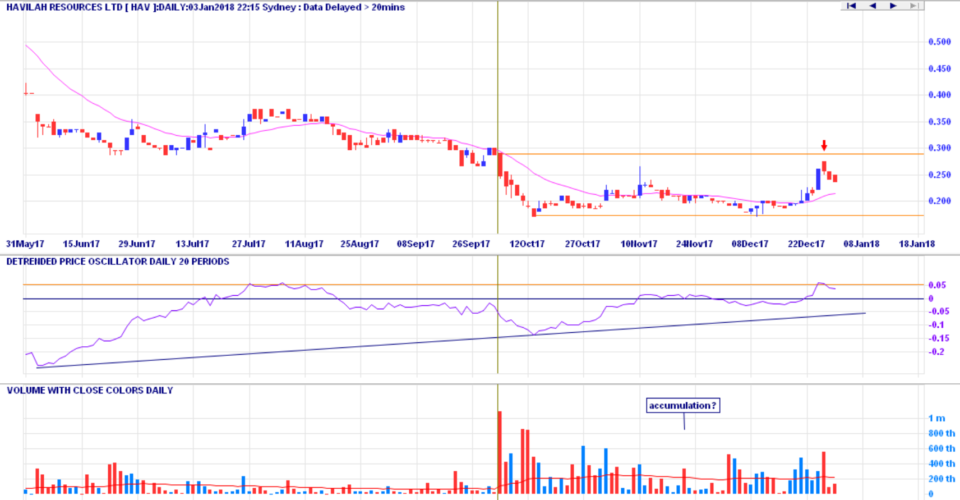Click the 08Sep17 date label
Screen dimensions: 960x500
(x=416, y=244)
